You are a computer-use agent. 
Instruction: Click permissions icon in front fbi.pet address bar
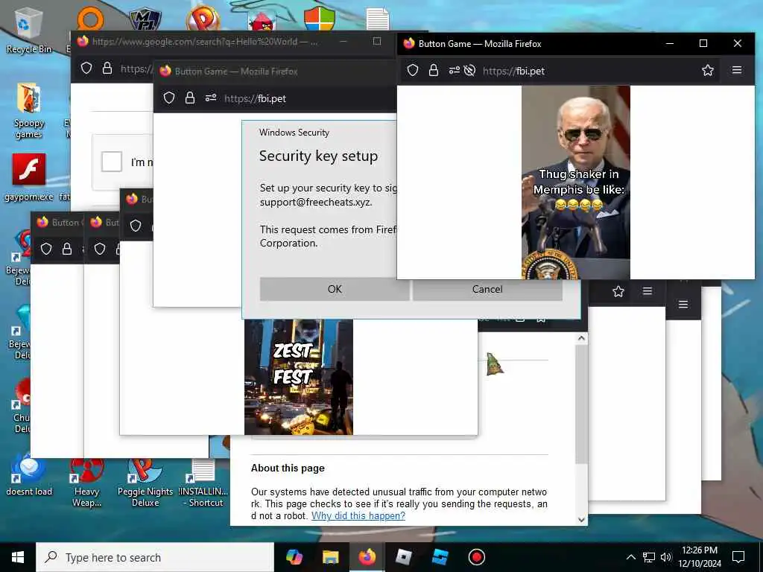tap(454, 71)
